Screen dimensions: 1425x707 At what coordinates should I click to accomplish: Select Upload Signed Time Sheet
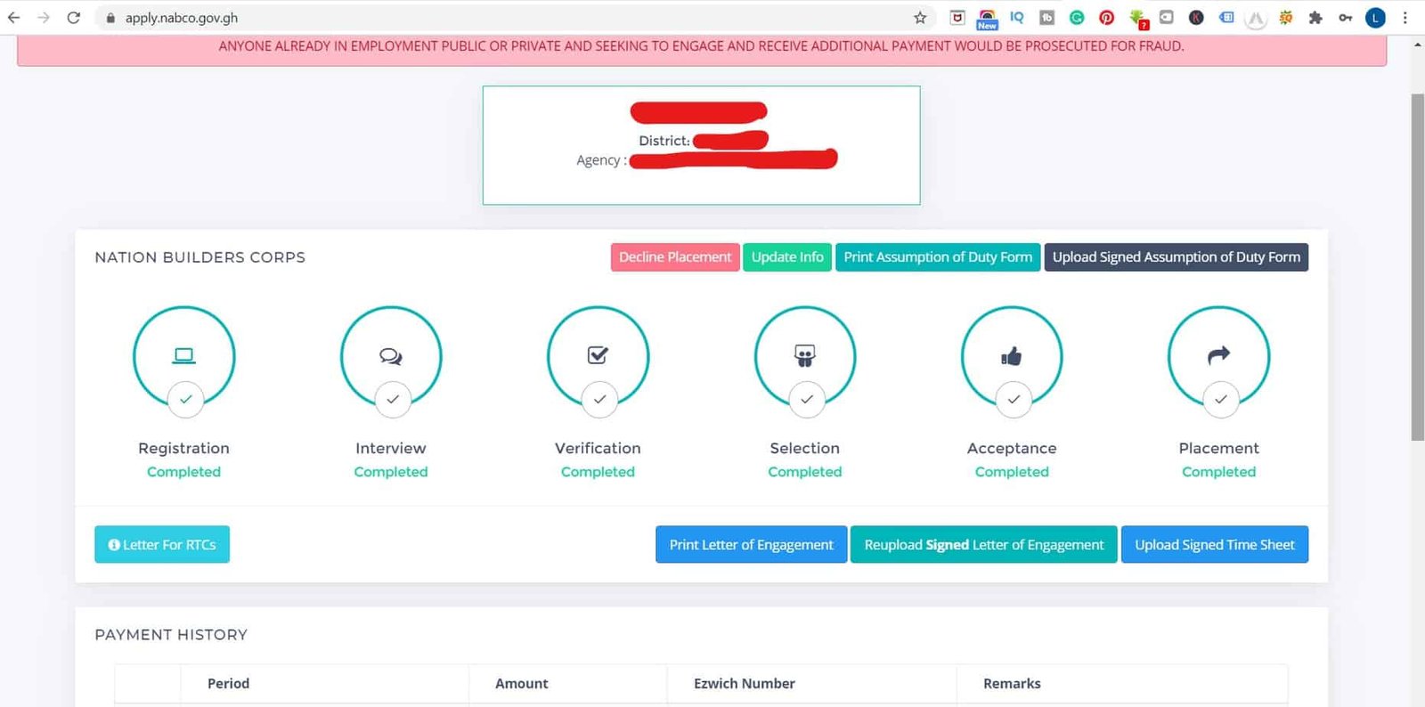tap(1214, 545)
